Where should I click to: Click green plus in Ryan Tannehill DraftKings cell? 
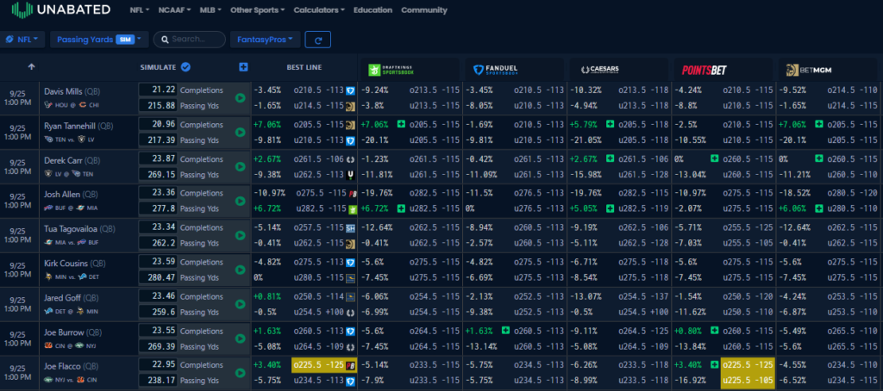pyautogui.click(x=376, y=124)
